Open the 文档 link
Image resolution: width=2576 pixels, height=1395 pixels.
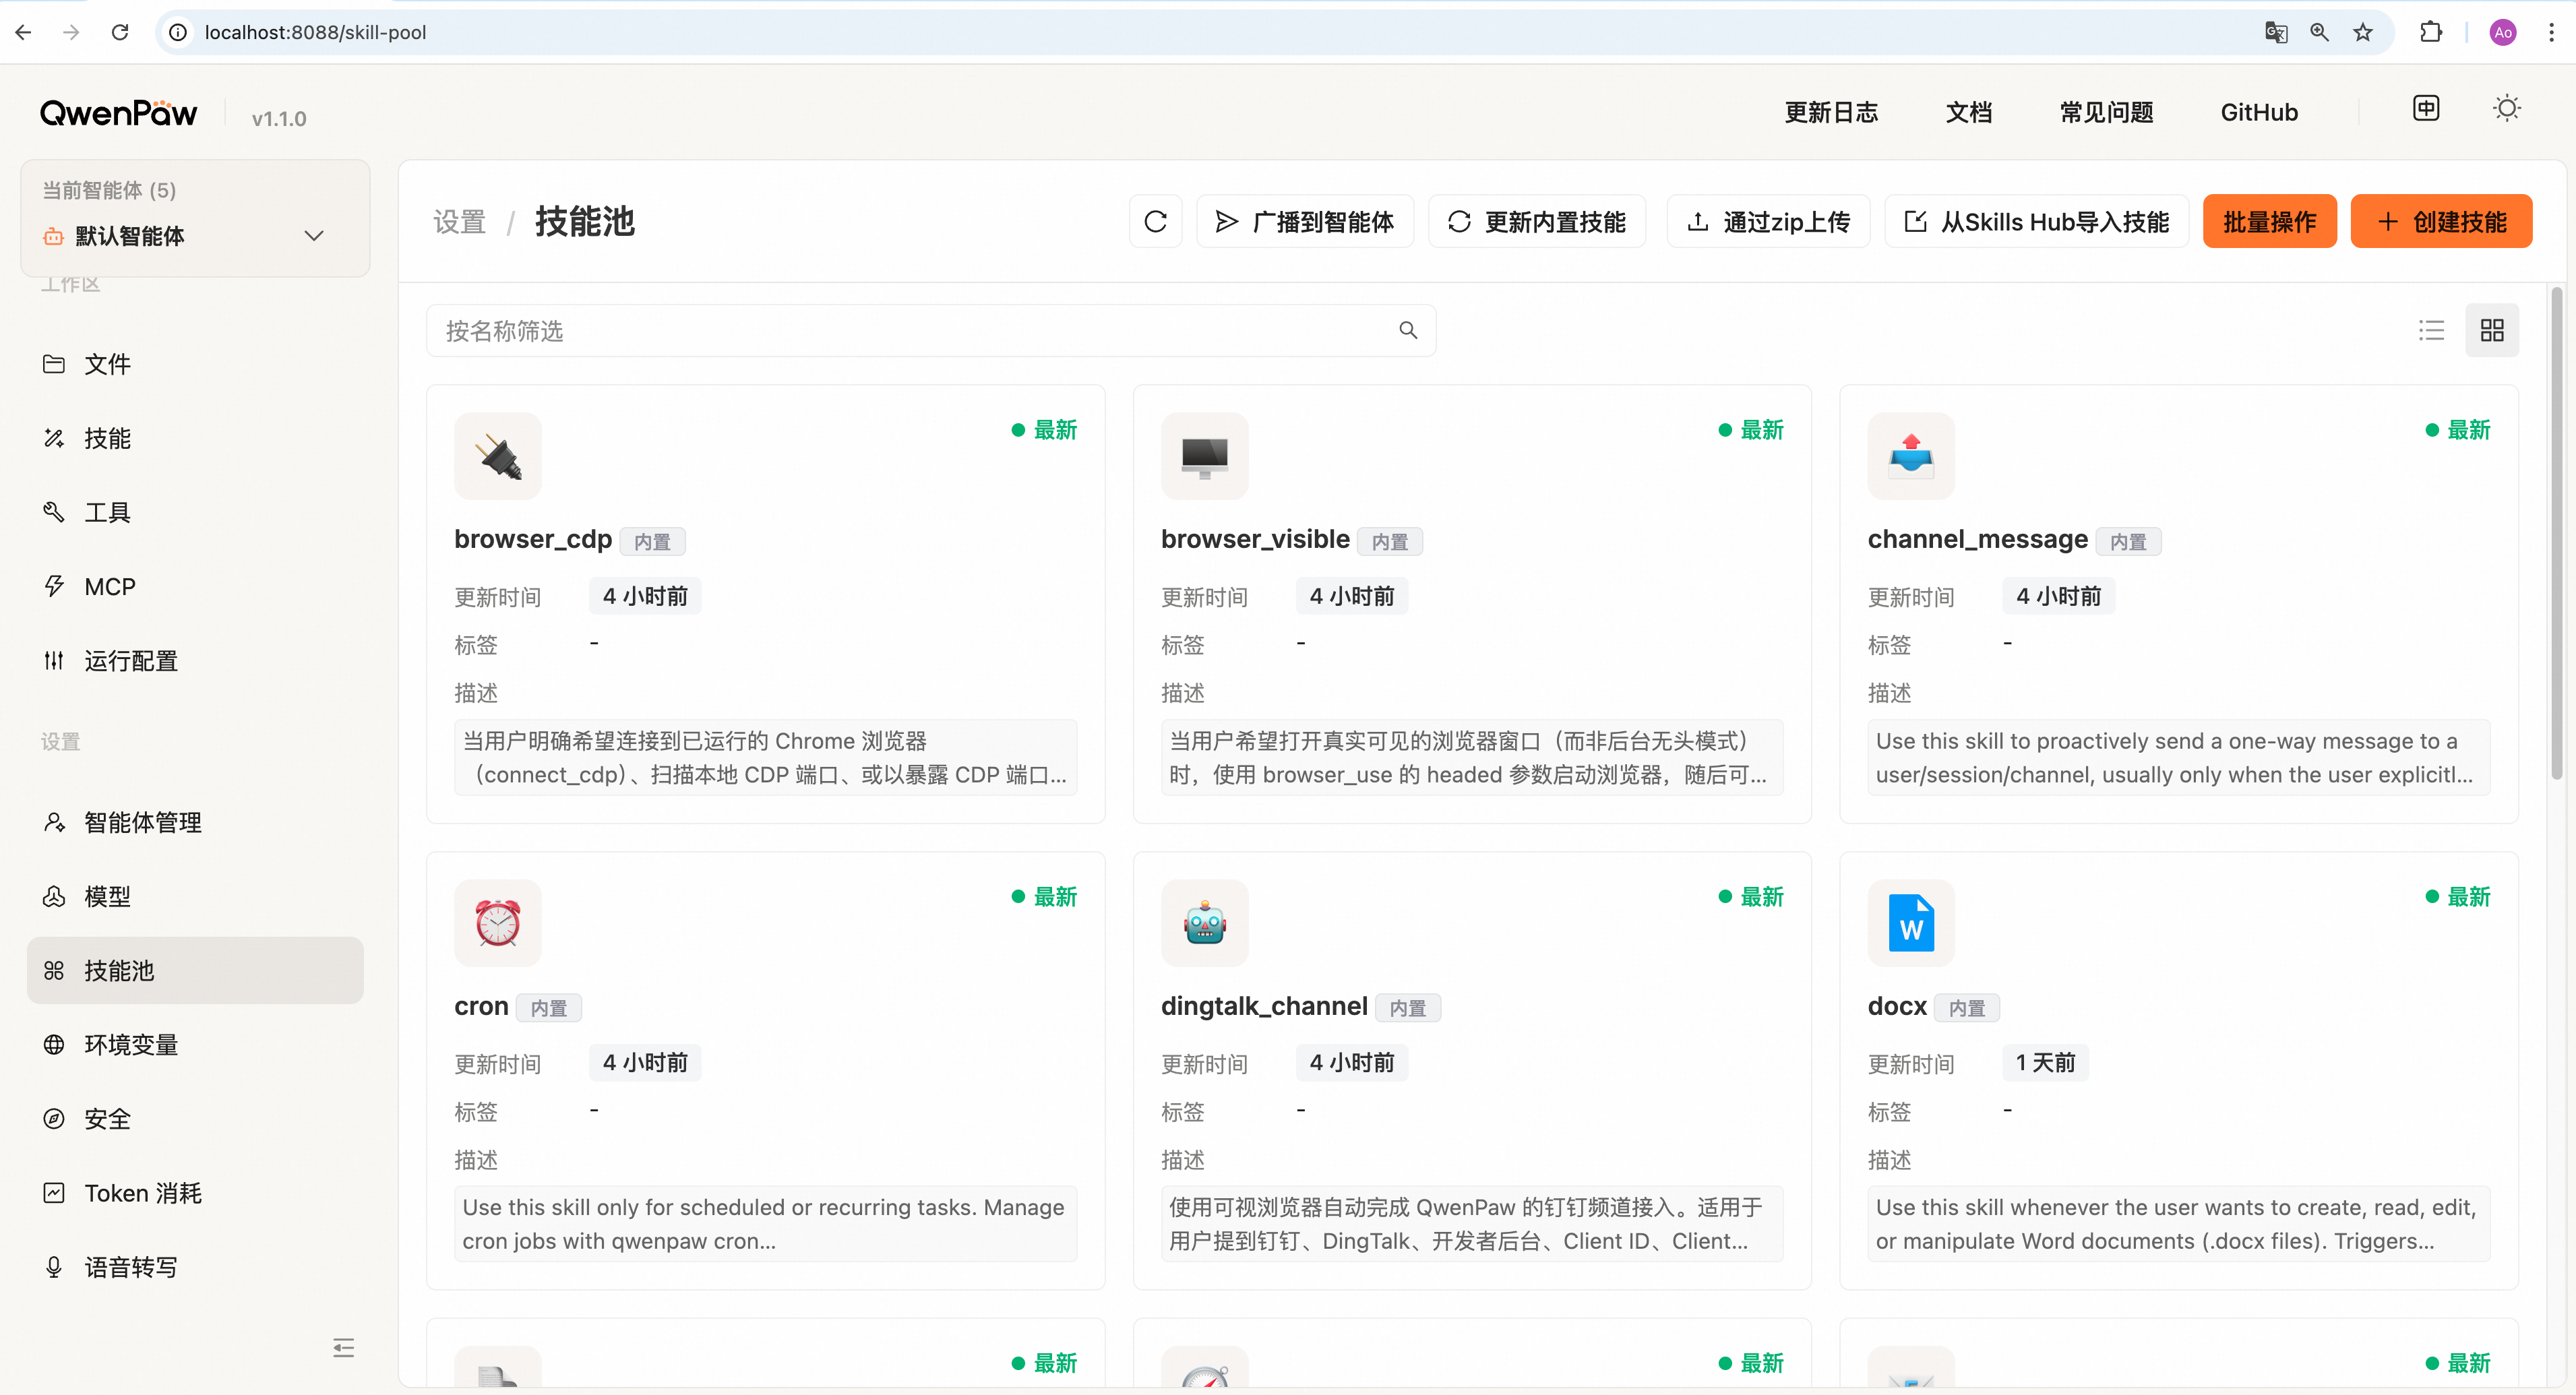(x=1969, y=112)
